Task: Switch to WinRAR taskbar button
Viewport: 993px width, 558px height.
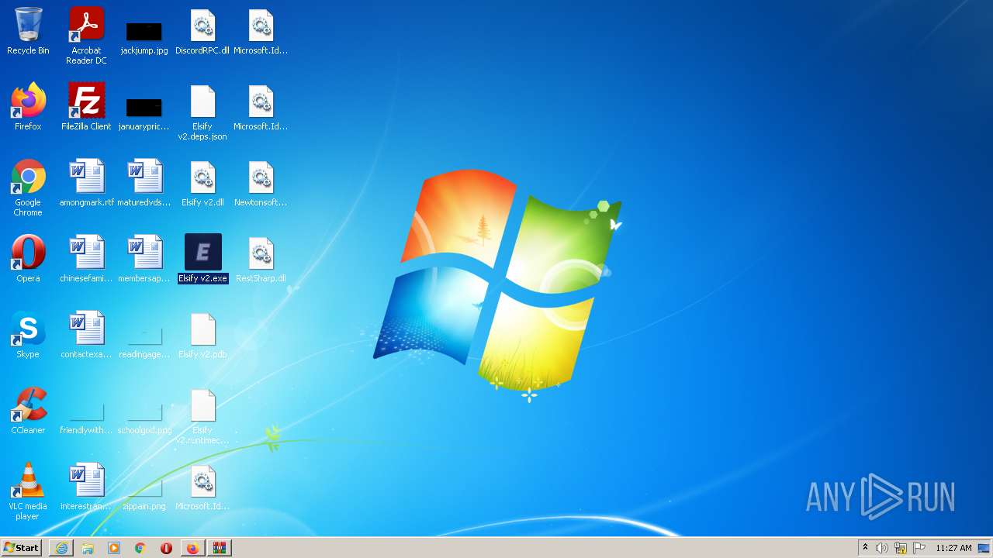Action: (220, 548)
